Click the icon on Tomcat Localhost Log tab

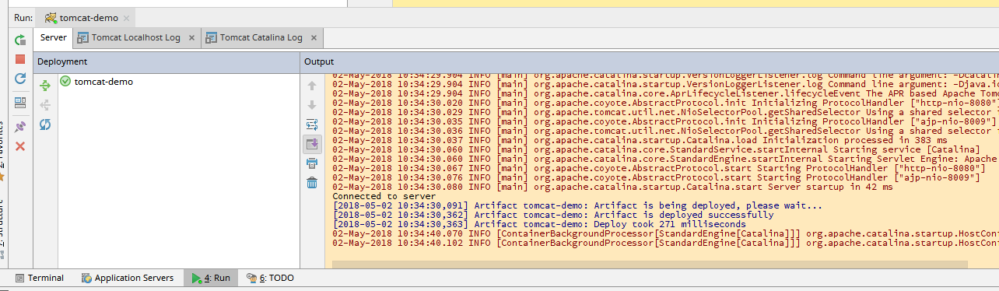(x=83, y=37)
